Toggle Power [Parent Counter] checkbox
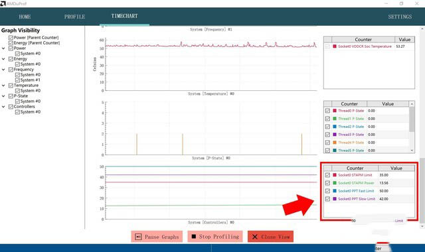Viewport: 425px width, 252px height. coord(11,38)
